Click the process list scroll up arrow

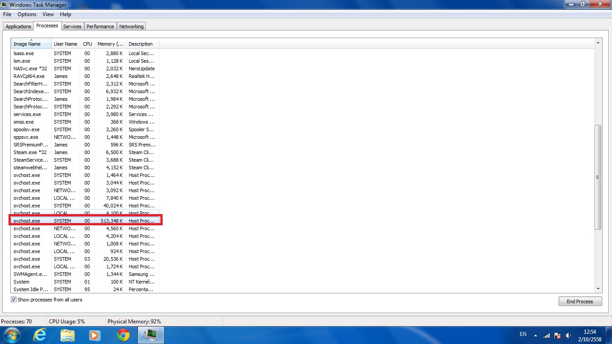(598, 43)
